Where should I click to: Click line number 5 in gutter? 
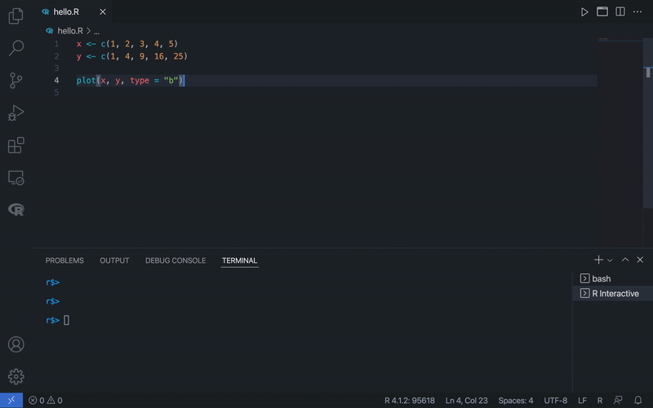(56, 92)
